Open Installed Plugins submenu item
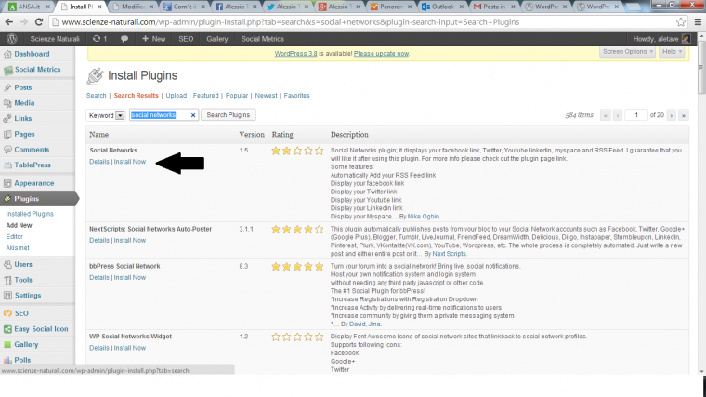The image size is (706, 397). pos(30,214)
